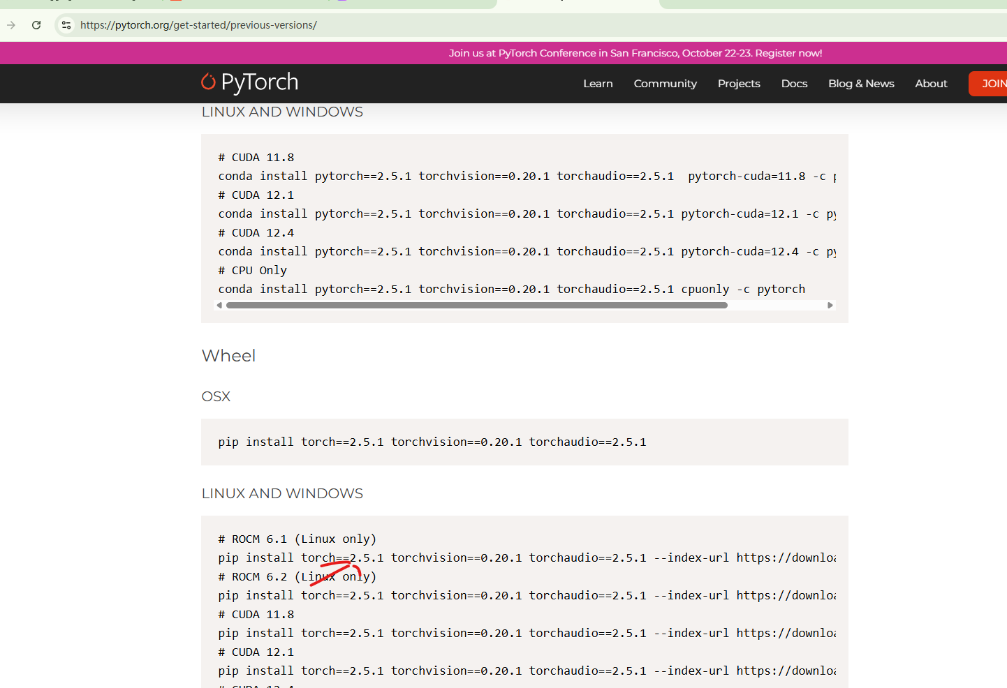Screen dimensions: 1007x688
Task: Click conda install line with pytorch-cuda=12.1
Action: click(x=527, y=214)
